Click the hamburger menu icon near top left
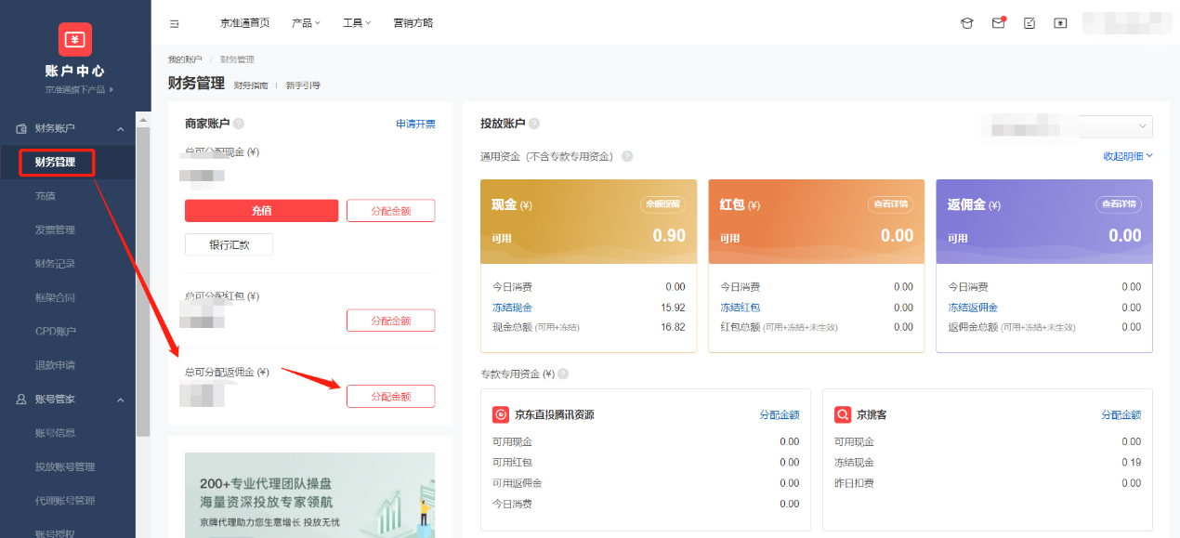The width and height of the screenshot is (1180, 538). click(174, 22)
